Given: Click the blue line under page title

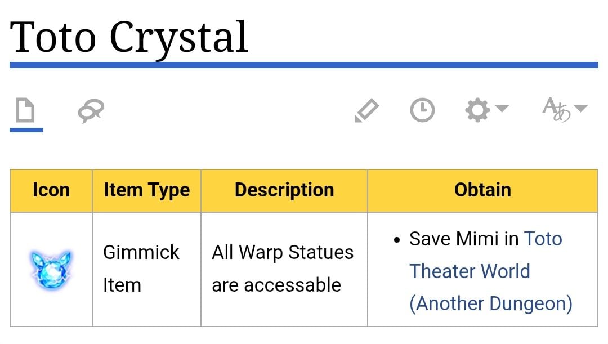Looking at the screenshot, I should 304,65.
